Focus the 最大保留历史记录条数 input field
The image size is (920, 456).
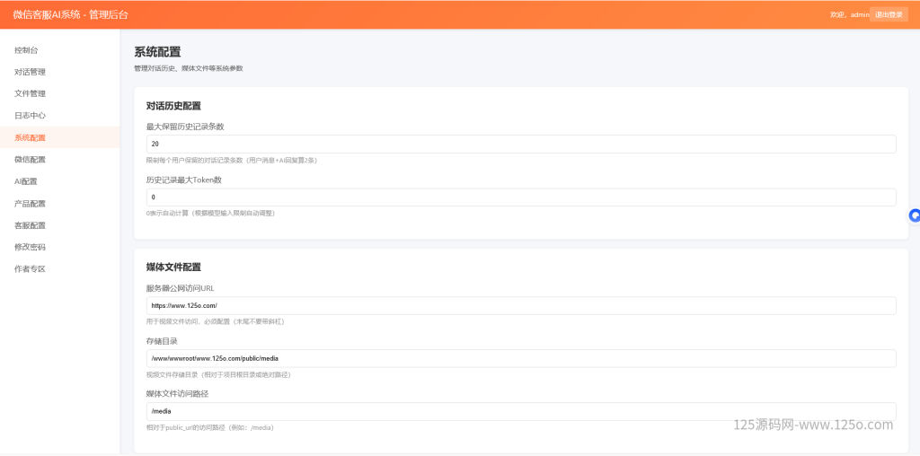click(520, 145)
